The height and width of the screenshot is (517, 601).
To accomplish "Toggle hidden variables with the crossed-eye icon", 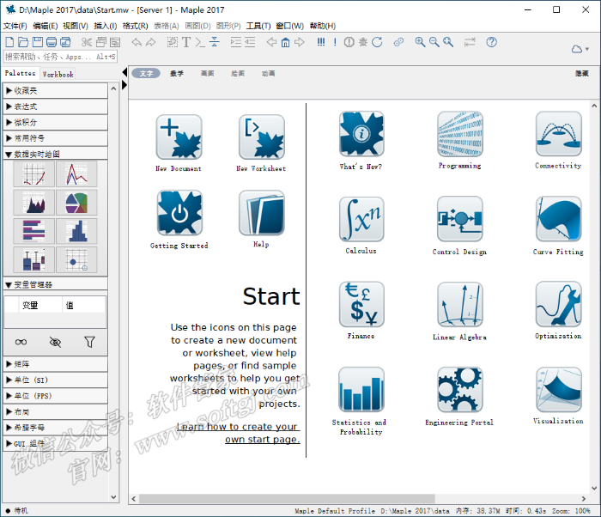I will pyautogui.click(x=55, y=342).
